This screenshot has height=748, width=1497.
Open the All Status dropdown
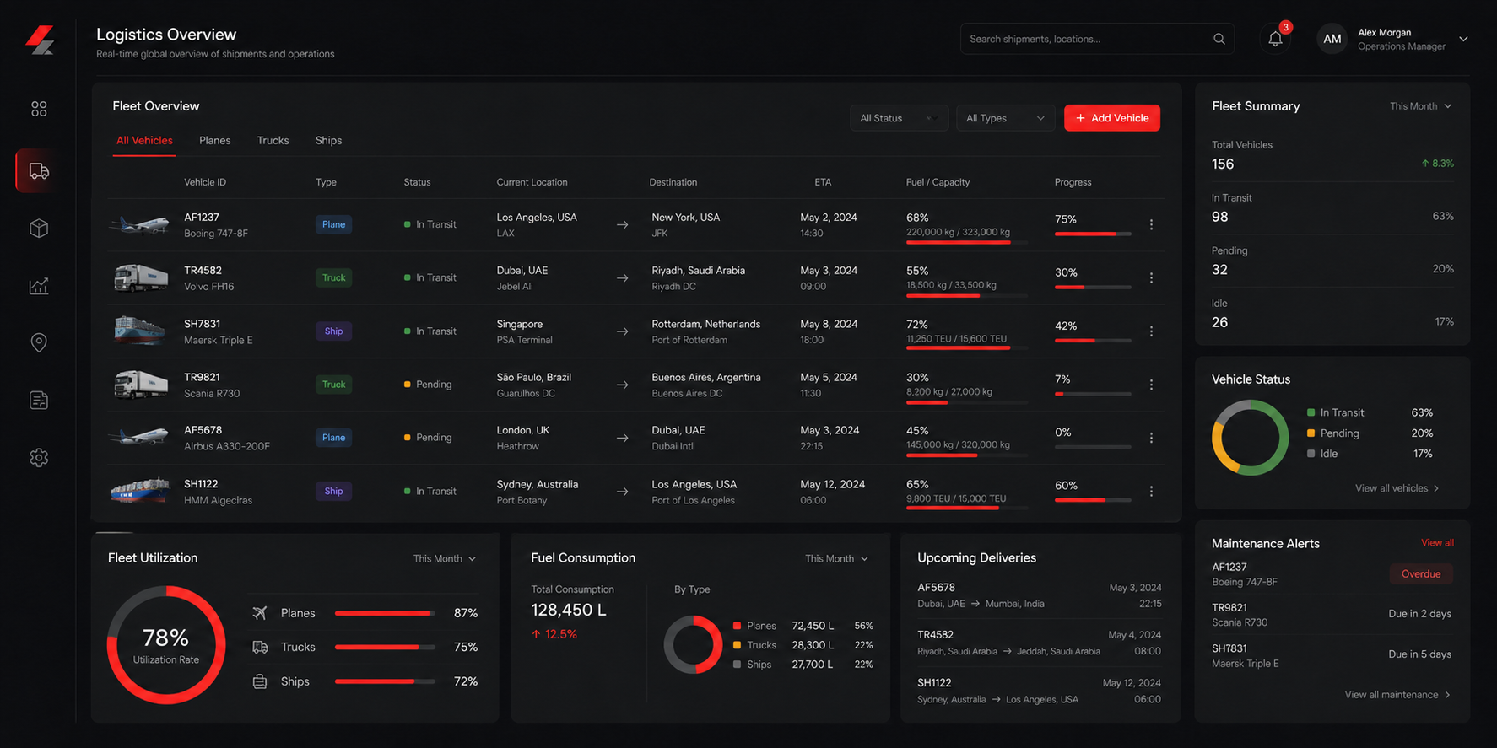899,118
